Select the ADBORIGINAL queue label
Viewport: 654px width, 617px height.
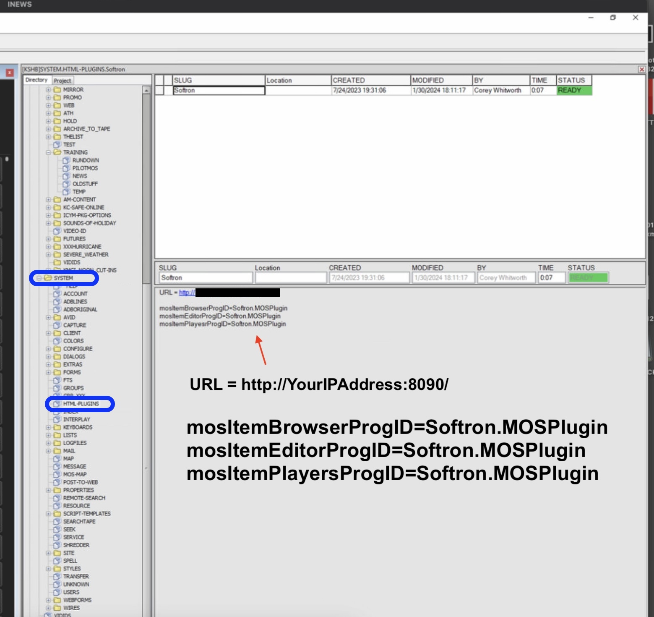tap(80, 309)
